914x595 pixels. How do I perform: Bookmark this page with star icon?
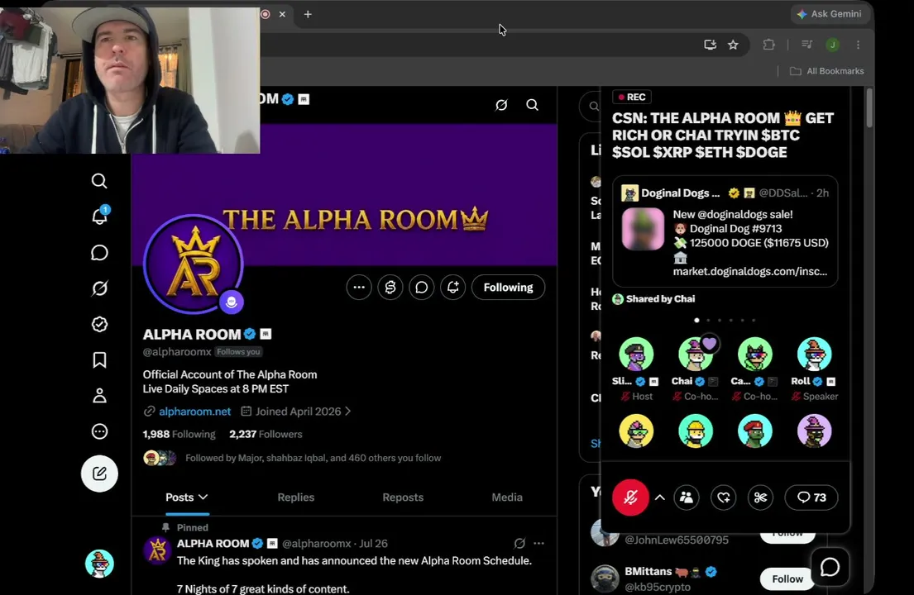point(734,45)
